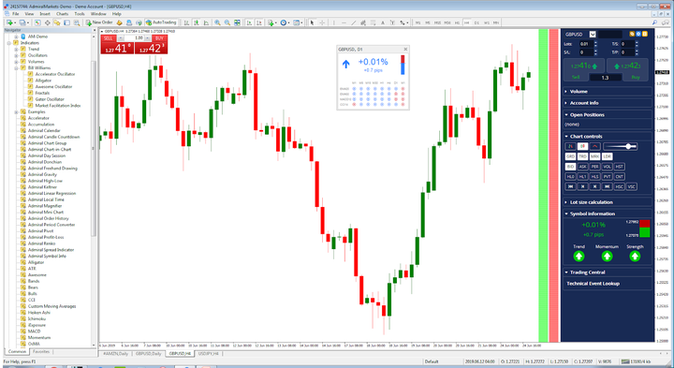
Task: Click the Sell 1.27410 price panel button
Action: point(584,68)
